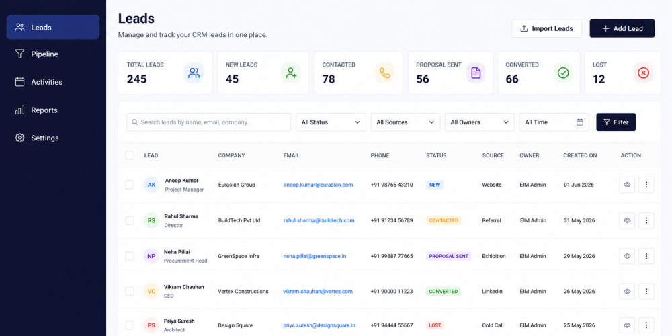Apply the Filter button
Viewport: 672px width, 336px height.
coord(616,122)
